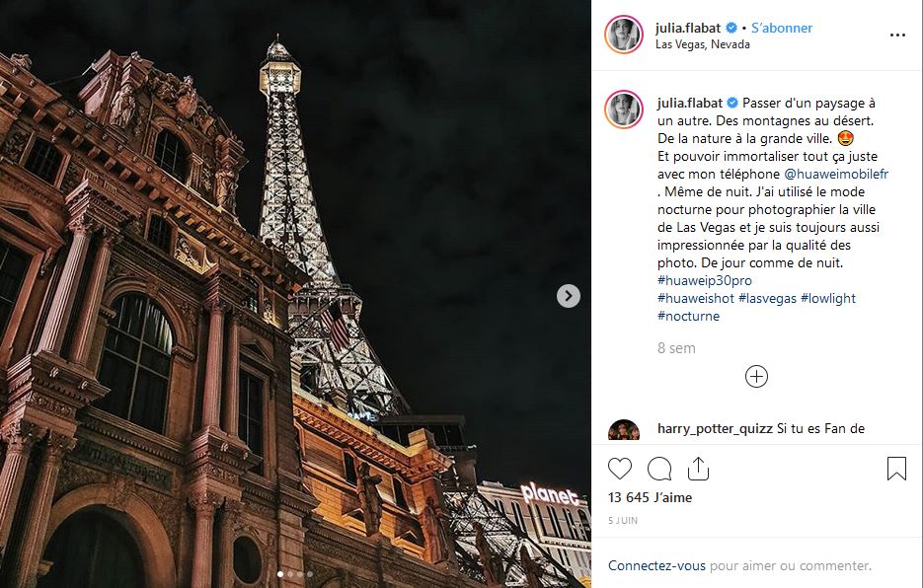Share the post using the share icon

[698, 469]
